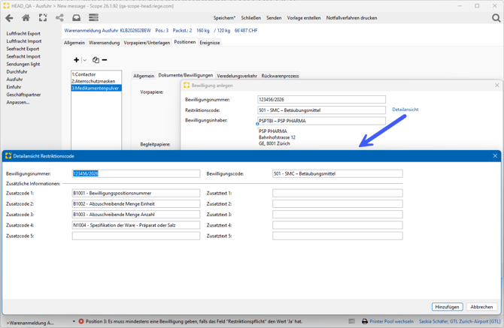504x328 pixels.
Task: Click the copy position icon
Action: click(x=96, y=60)
